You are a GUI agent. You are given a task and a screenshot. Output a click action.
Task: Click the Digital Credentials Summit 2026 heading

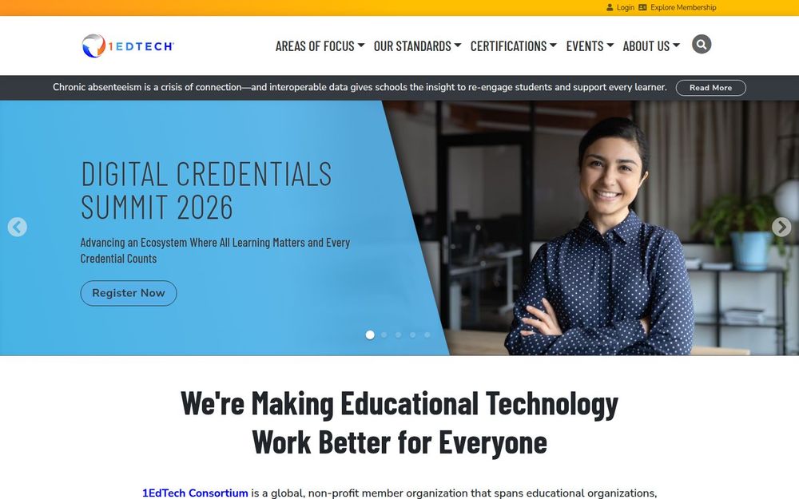click(x=206, y=191)
